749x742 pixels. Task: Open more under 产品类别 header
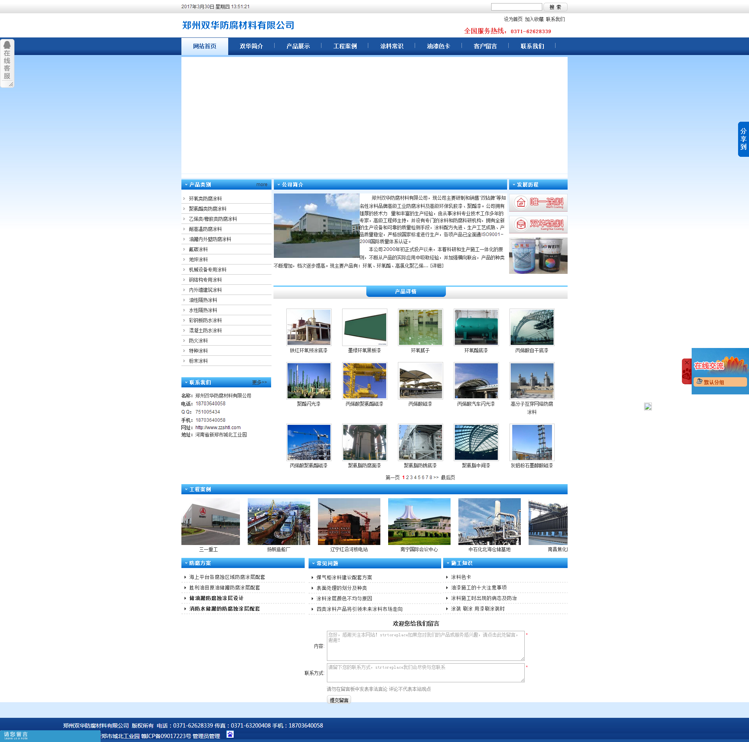pos(262,185)
